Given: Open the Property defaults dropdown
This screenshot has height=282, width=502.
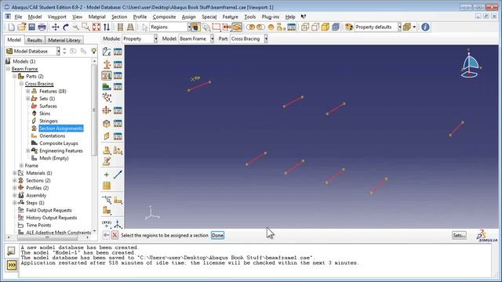Looking at the screenshot, I should click(x=399, y=27).
